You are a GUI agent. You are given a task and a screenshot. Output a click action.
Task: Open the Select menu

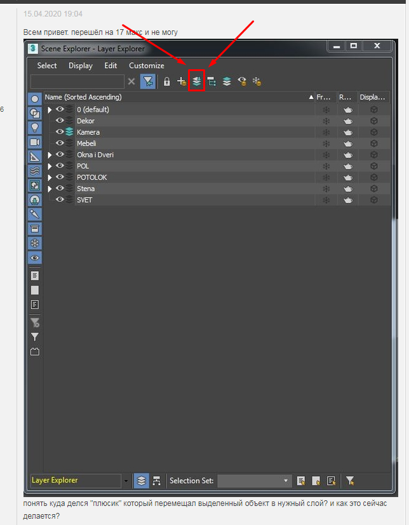click(x=47, y=65)
